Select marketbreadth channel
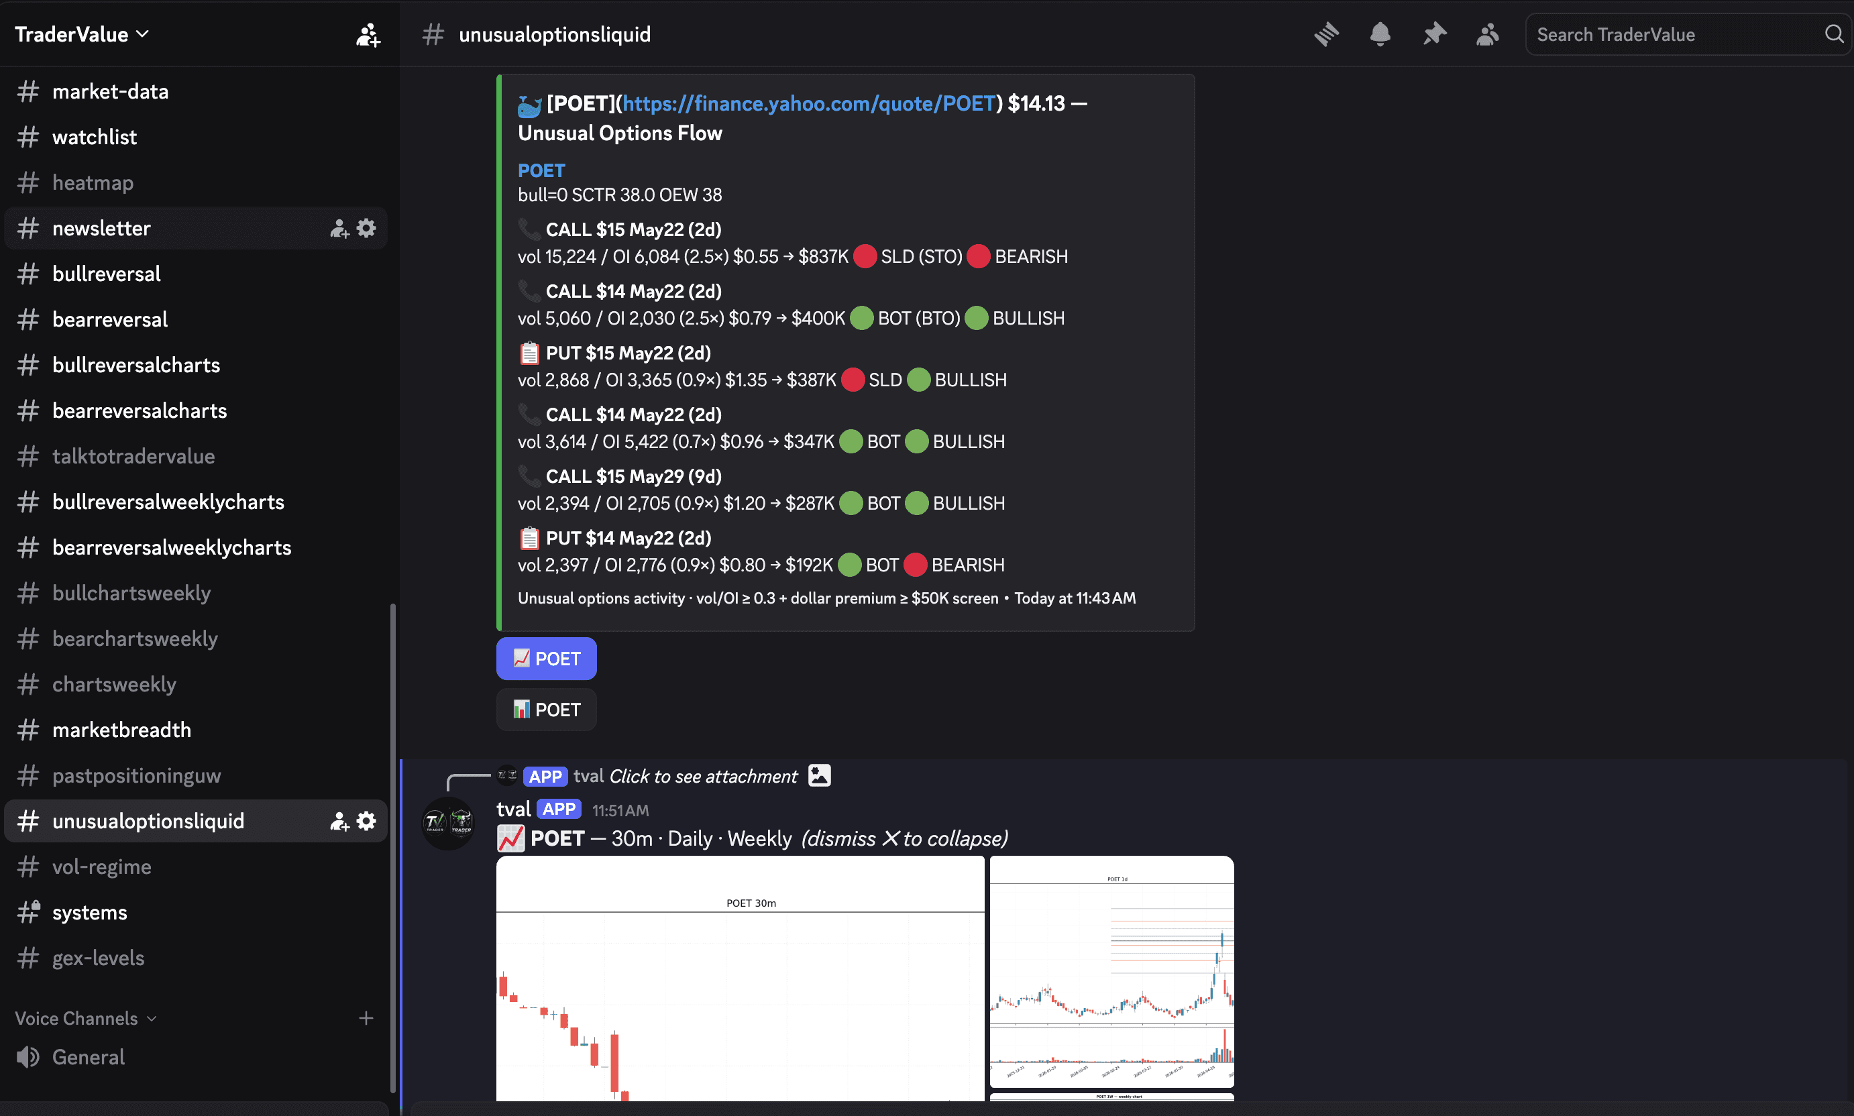Screen dimensions: 1854x1116 [196, 730]
